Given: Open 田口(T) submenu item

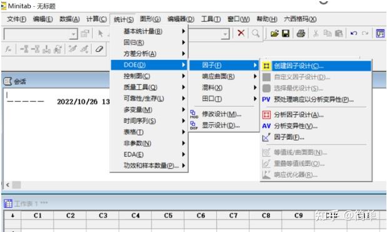Looking at the screenshot, I should click(224, 99).
